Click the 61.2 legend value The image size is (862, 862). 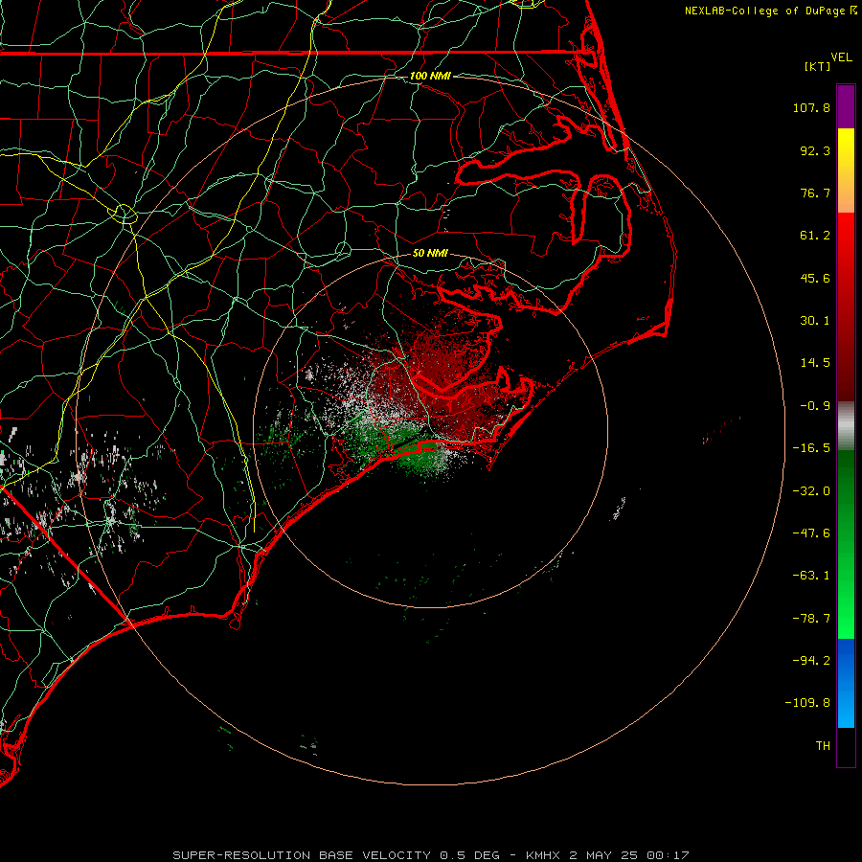(815, 236)
